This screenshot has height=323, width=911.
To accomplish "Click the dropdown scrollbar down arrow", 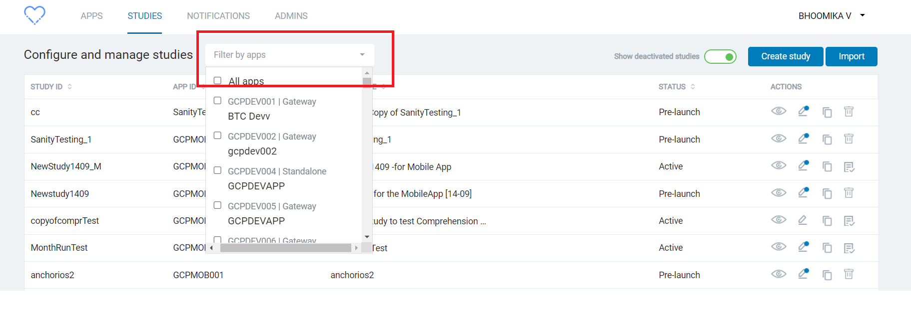I will pos(367,237).
